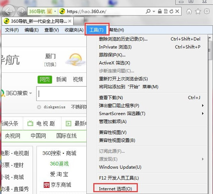This screenshot has width=213, height=194.
Task: Expand the 360导航 certificate dropdown arrow
Action: pyautogui.click(x=55, y=11)
